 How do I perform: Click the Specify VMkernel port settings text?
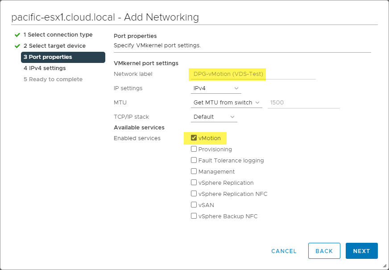click(x=157, y=46)
